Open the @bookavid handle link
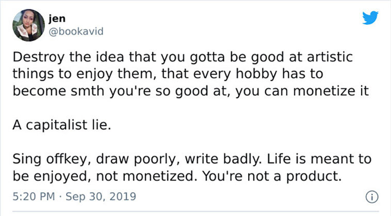The height and width of the screenshot is (216, 391). coord(76,31)
